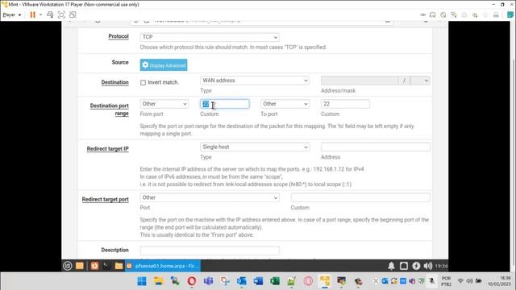Click the Mint panel square applet icon before power
This screenshot has height=290, width=516.
(404, 266)
